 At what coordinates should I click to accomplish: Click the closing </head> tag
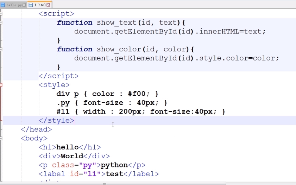point(36,129)
